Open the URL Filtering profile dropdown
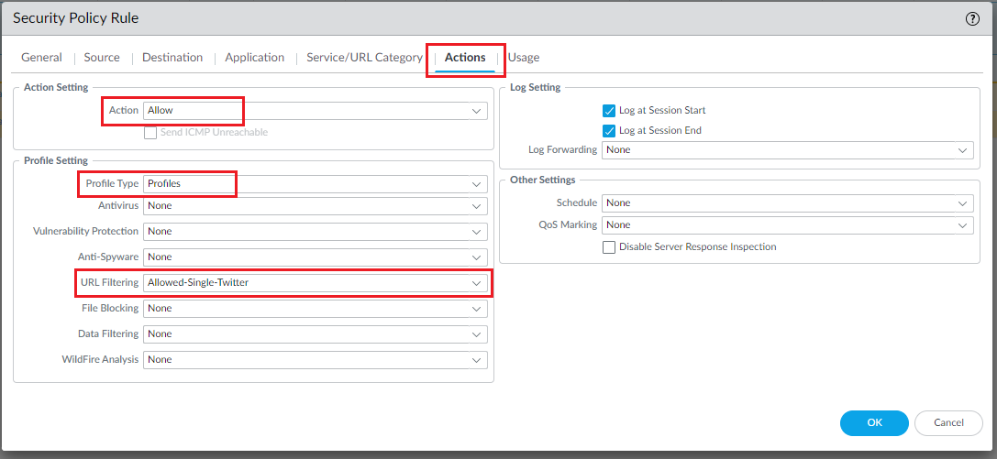Viewport: 997px width, 459px height. (x=315, y=282)
